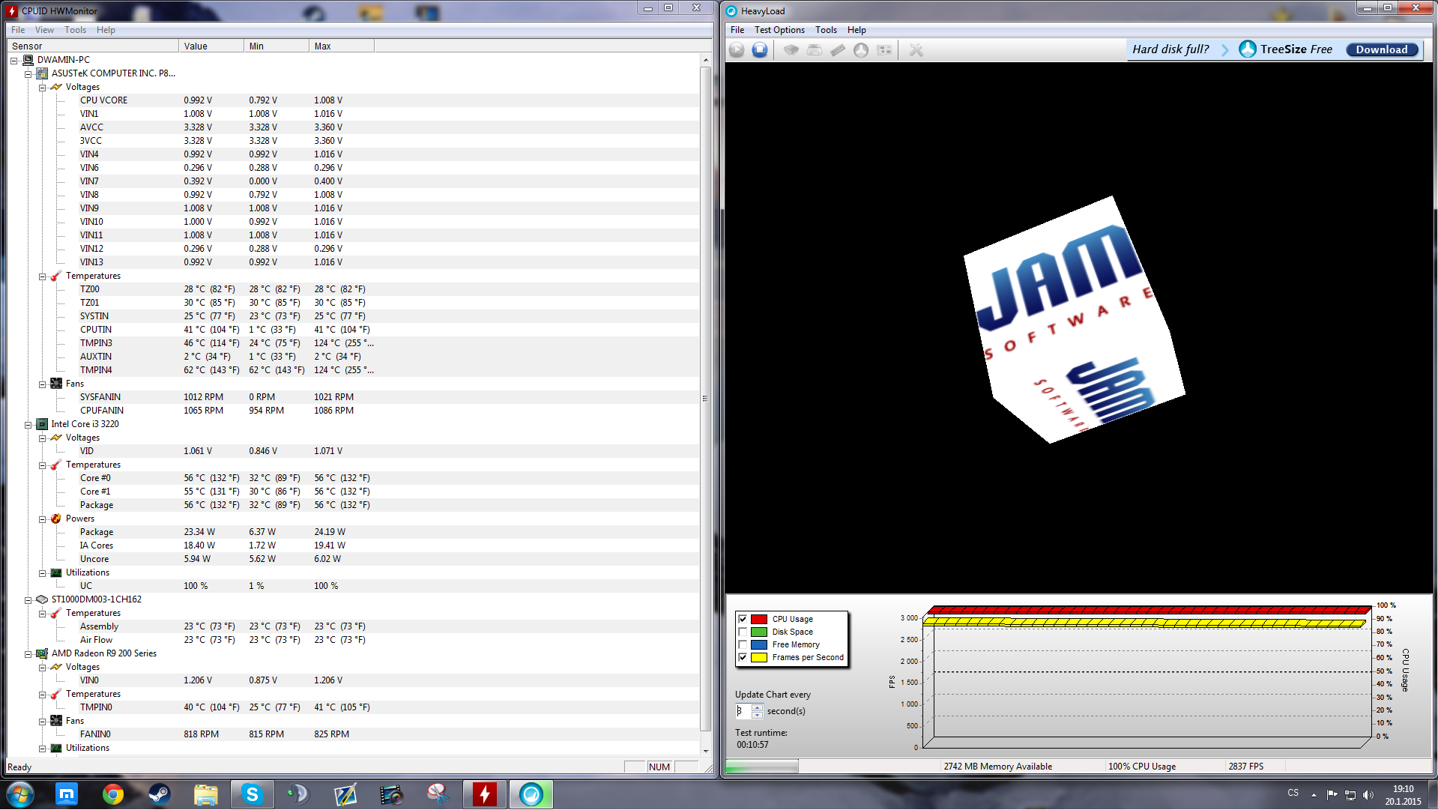
Task: Click the ST1000DM003 hard drive icon
Action: (42, 599)
